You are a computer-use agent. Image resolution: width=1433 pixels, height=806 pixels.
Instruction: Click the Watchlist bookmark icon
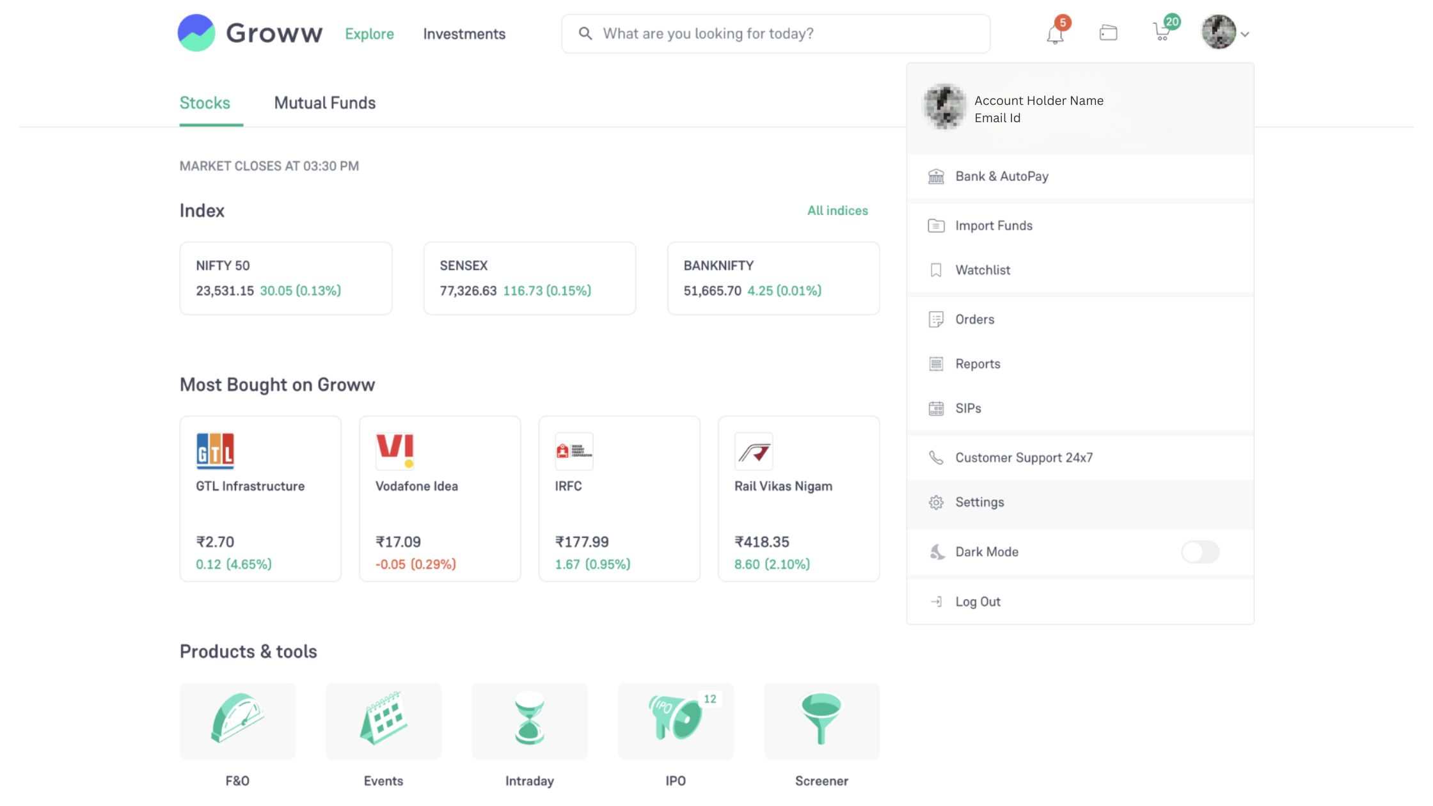(x=936, y=270)
